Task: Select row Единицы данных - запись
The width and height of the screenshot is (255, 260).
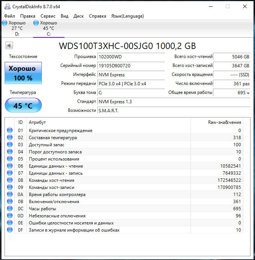Action: coord(124,173)
